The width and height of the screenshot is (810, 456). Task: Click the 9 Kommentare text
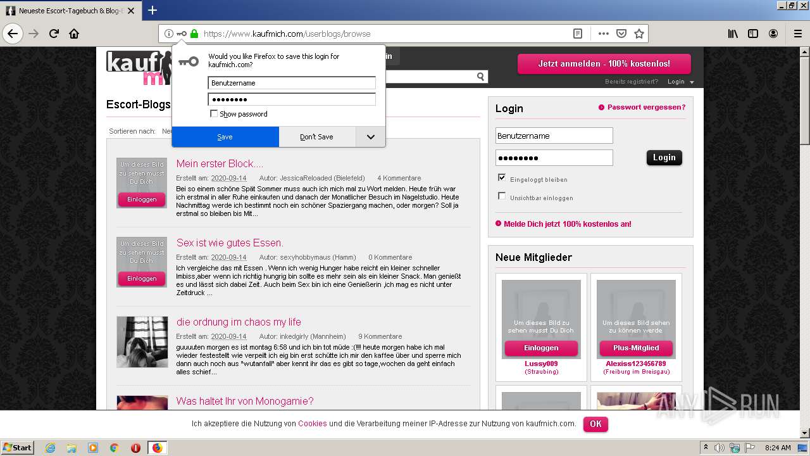(x=380, y=336)
